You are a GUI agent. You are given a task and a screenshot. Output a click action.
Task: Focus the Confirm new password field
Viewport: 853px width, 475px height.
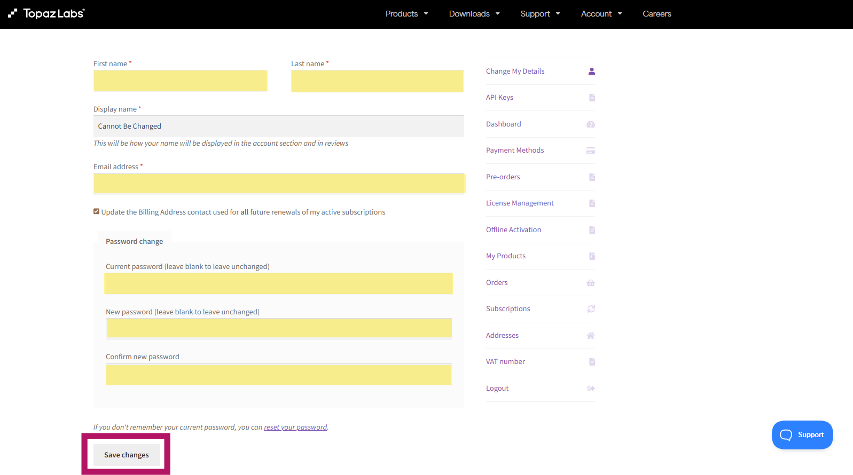[x=279, y=375]
